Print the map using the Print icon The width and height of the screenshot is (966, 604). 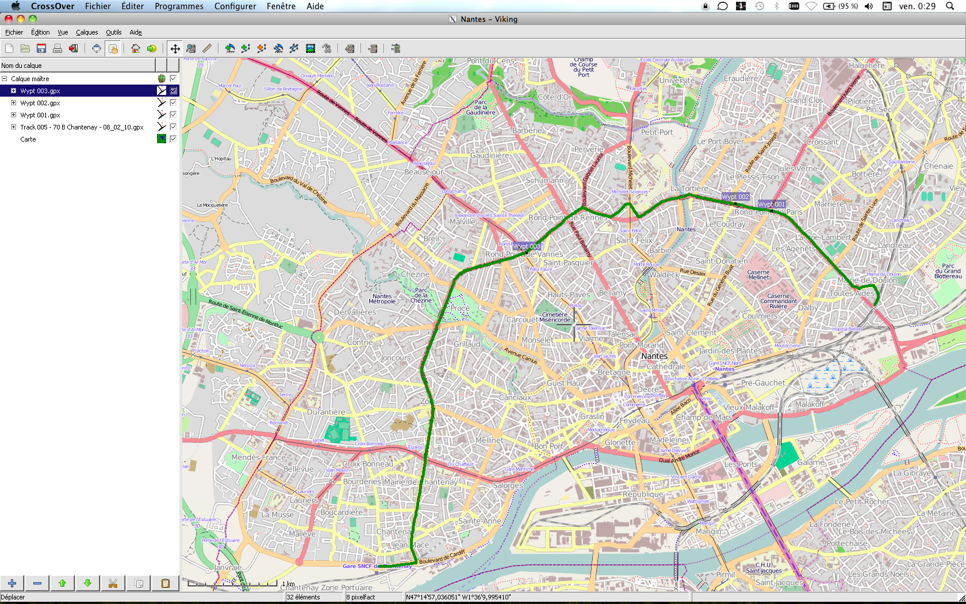click(x=57, y=48)
